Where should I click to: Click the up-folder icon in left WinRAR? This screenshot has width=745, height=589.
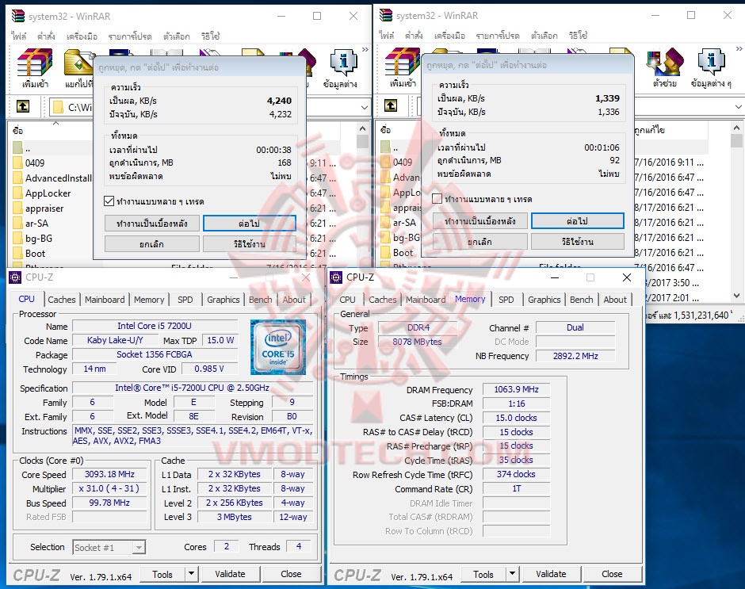[x=23, y=106]
